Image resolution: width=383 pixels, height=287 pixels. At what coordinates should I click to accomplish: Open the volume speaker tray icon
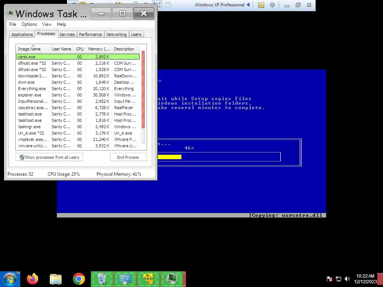[x=347, y=279]
